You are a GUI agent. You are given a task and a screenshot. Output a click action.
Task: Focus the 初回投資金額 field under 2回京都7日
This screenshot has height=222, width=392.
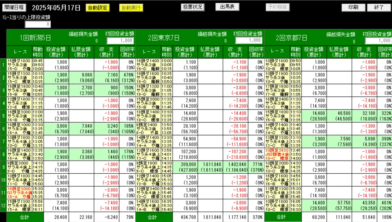pos(378,41)
